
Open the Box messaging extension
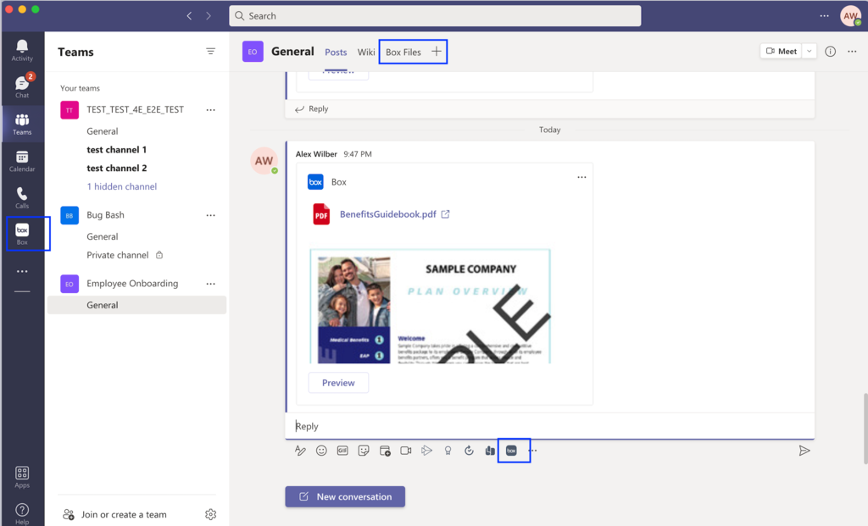point(511,451)
